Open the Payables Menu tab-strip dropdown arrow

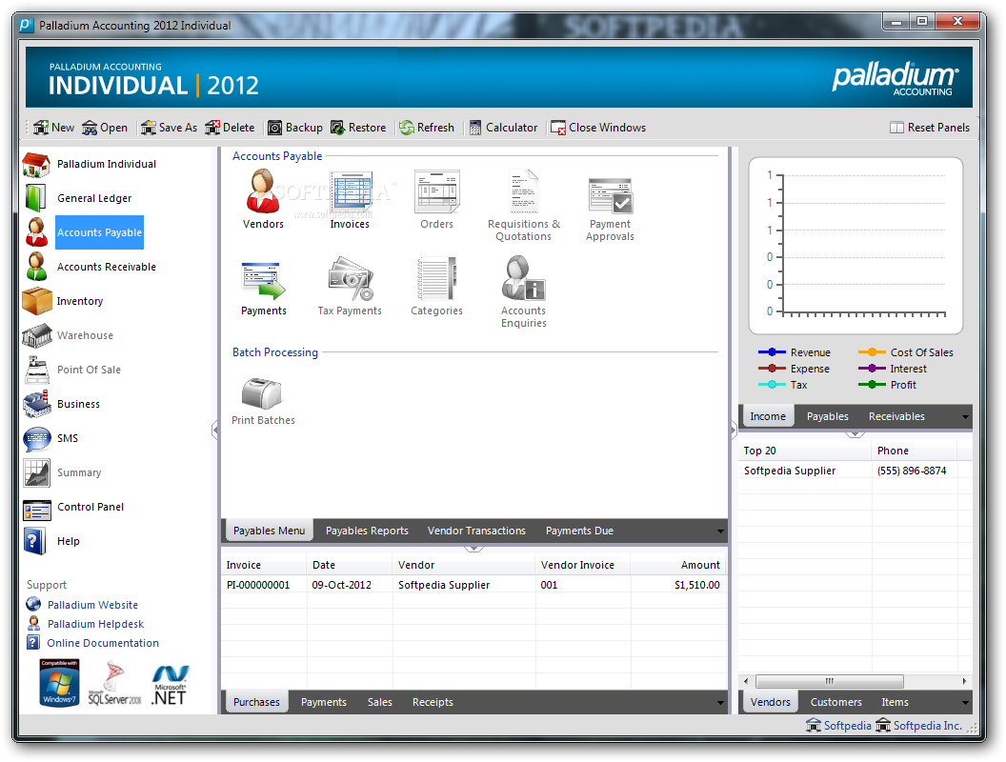[x=720, y=531]
